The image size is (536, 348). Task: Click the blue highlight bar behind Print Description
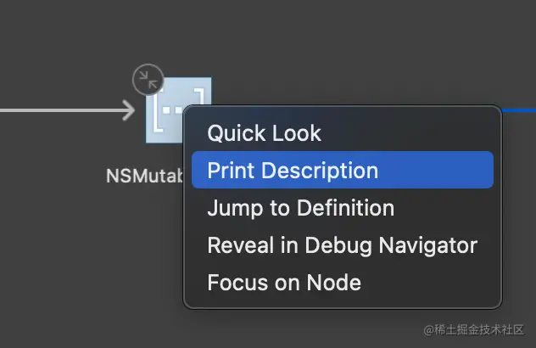342,170
